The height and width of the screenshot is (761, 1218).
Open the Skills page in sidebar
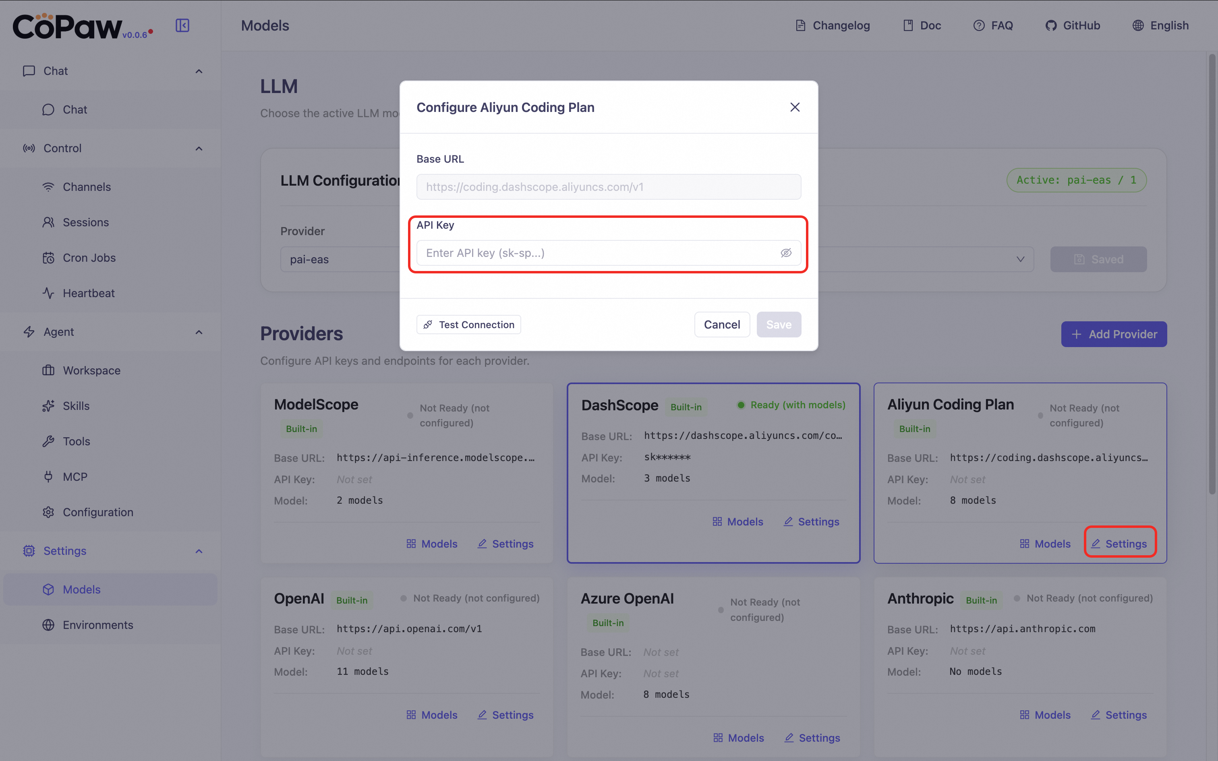[76, 406]
